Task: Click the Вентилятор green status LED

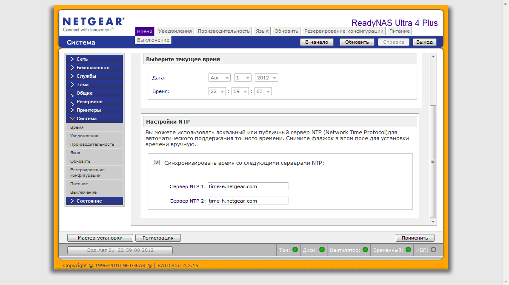Action: (366, 250)
